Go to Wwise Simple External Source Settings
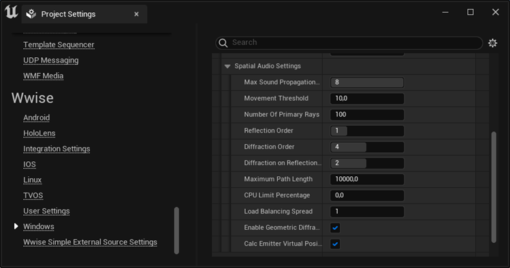 click(90, 242)
